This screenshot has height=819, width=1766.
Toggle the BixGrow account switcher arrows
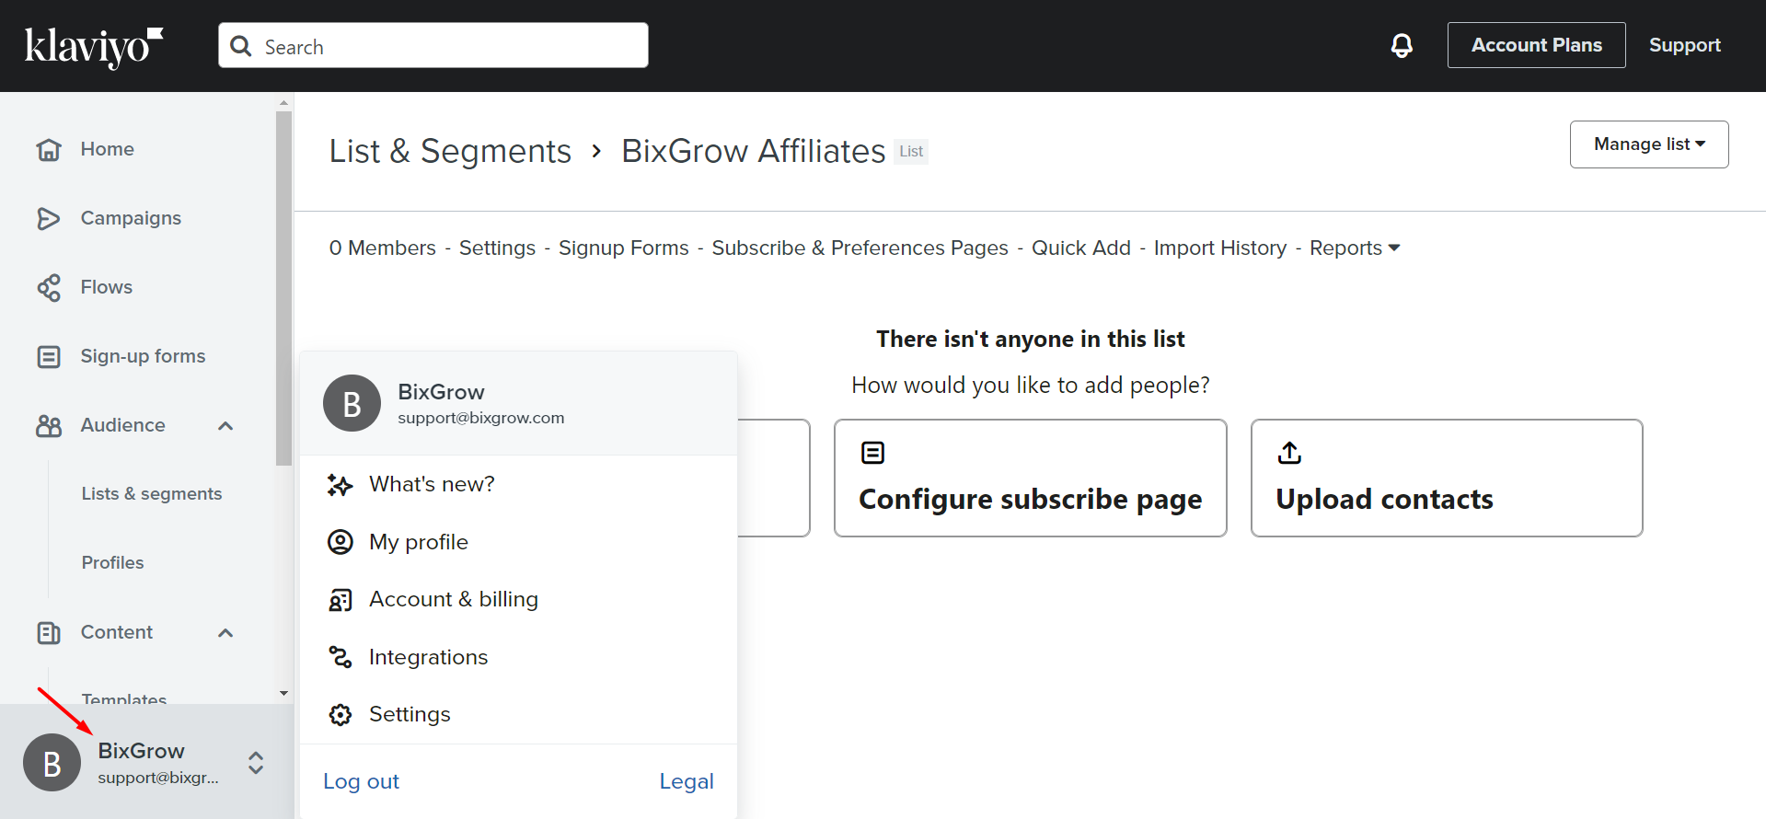click(x=256, y=763)
